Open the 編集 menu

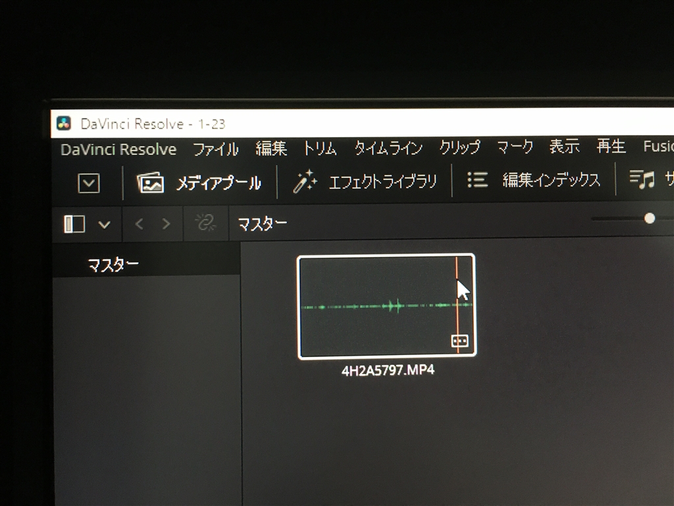(271, 148)
